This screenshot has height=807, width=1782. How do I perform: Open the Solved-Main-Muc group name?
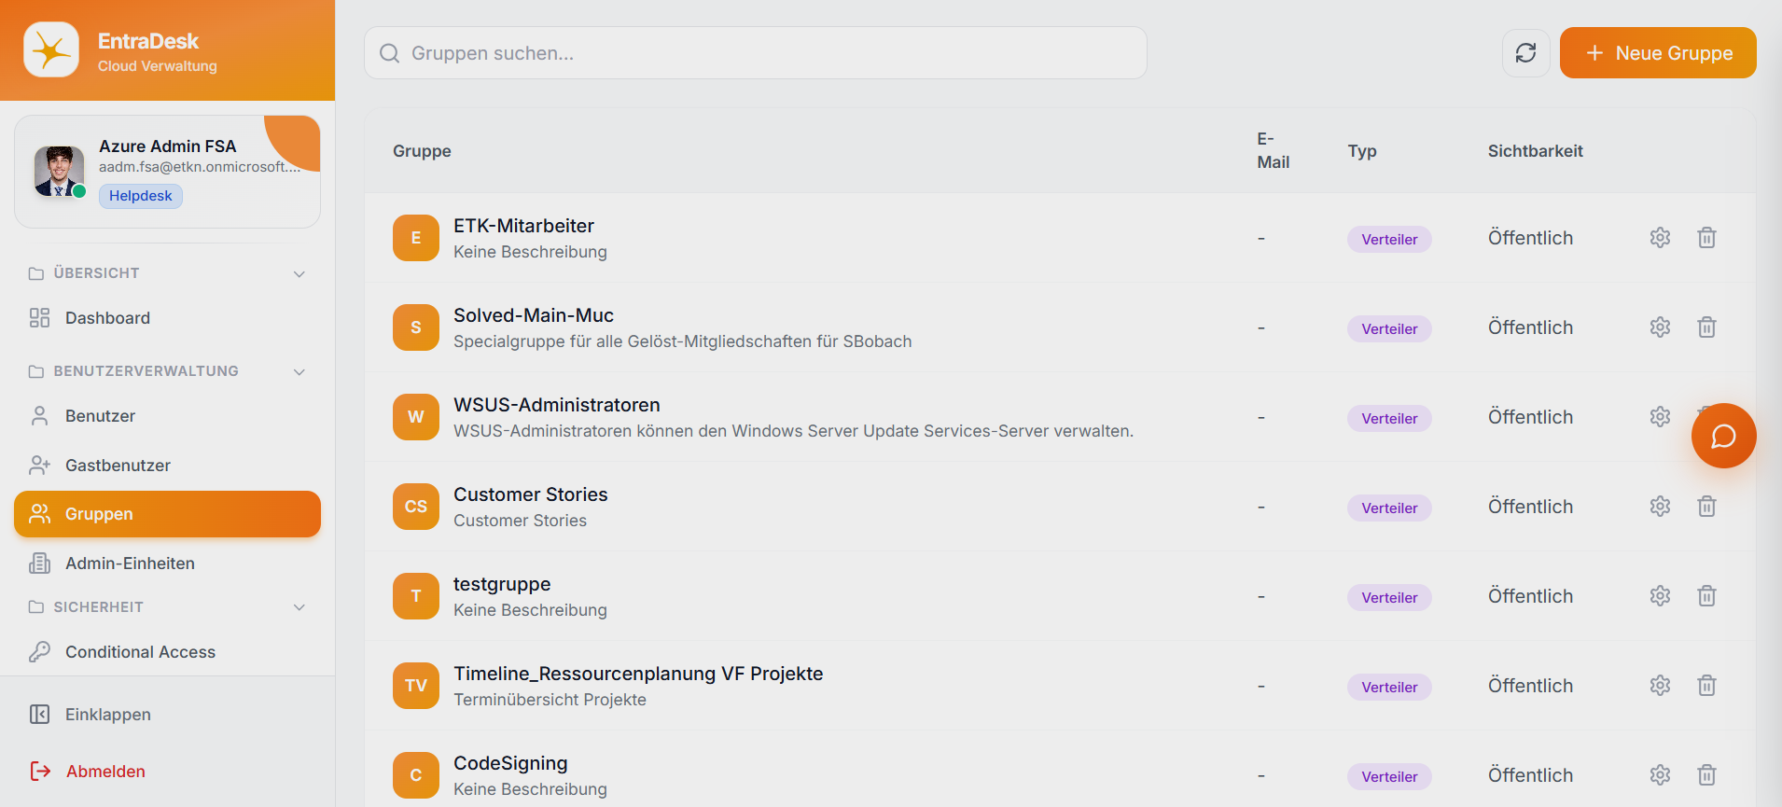coord(534,315)
